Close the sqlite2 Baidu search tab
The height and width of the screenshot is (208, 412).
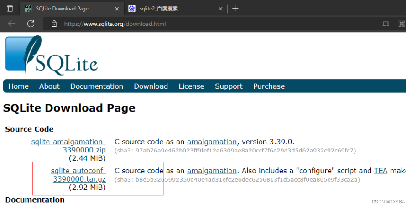point(220,9)
